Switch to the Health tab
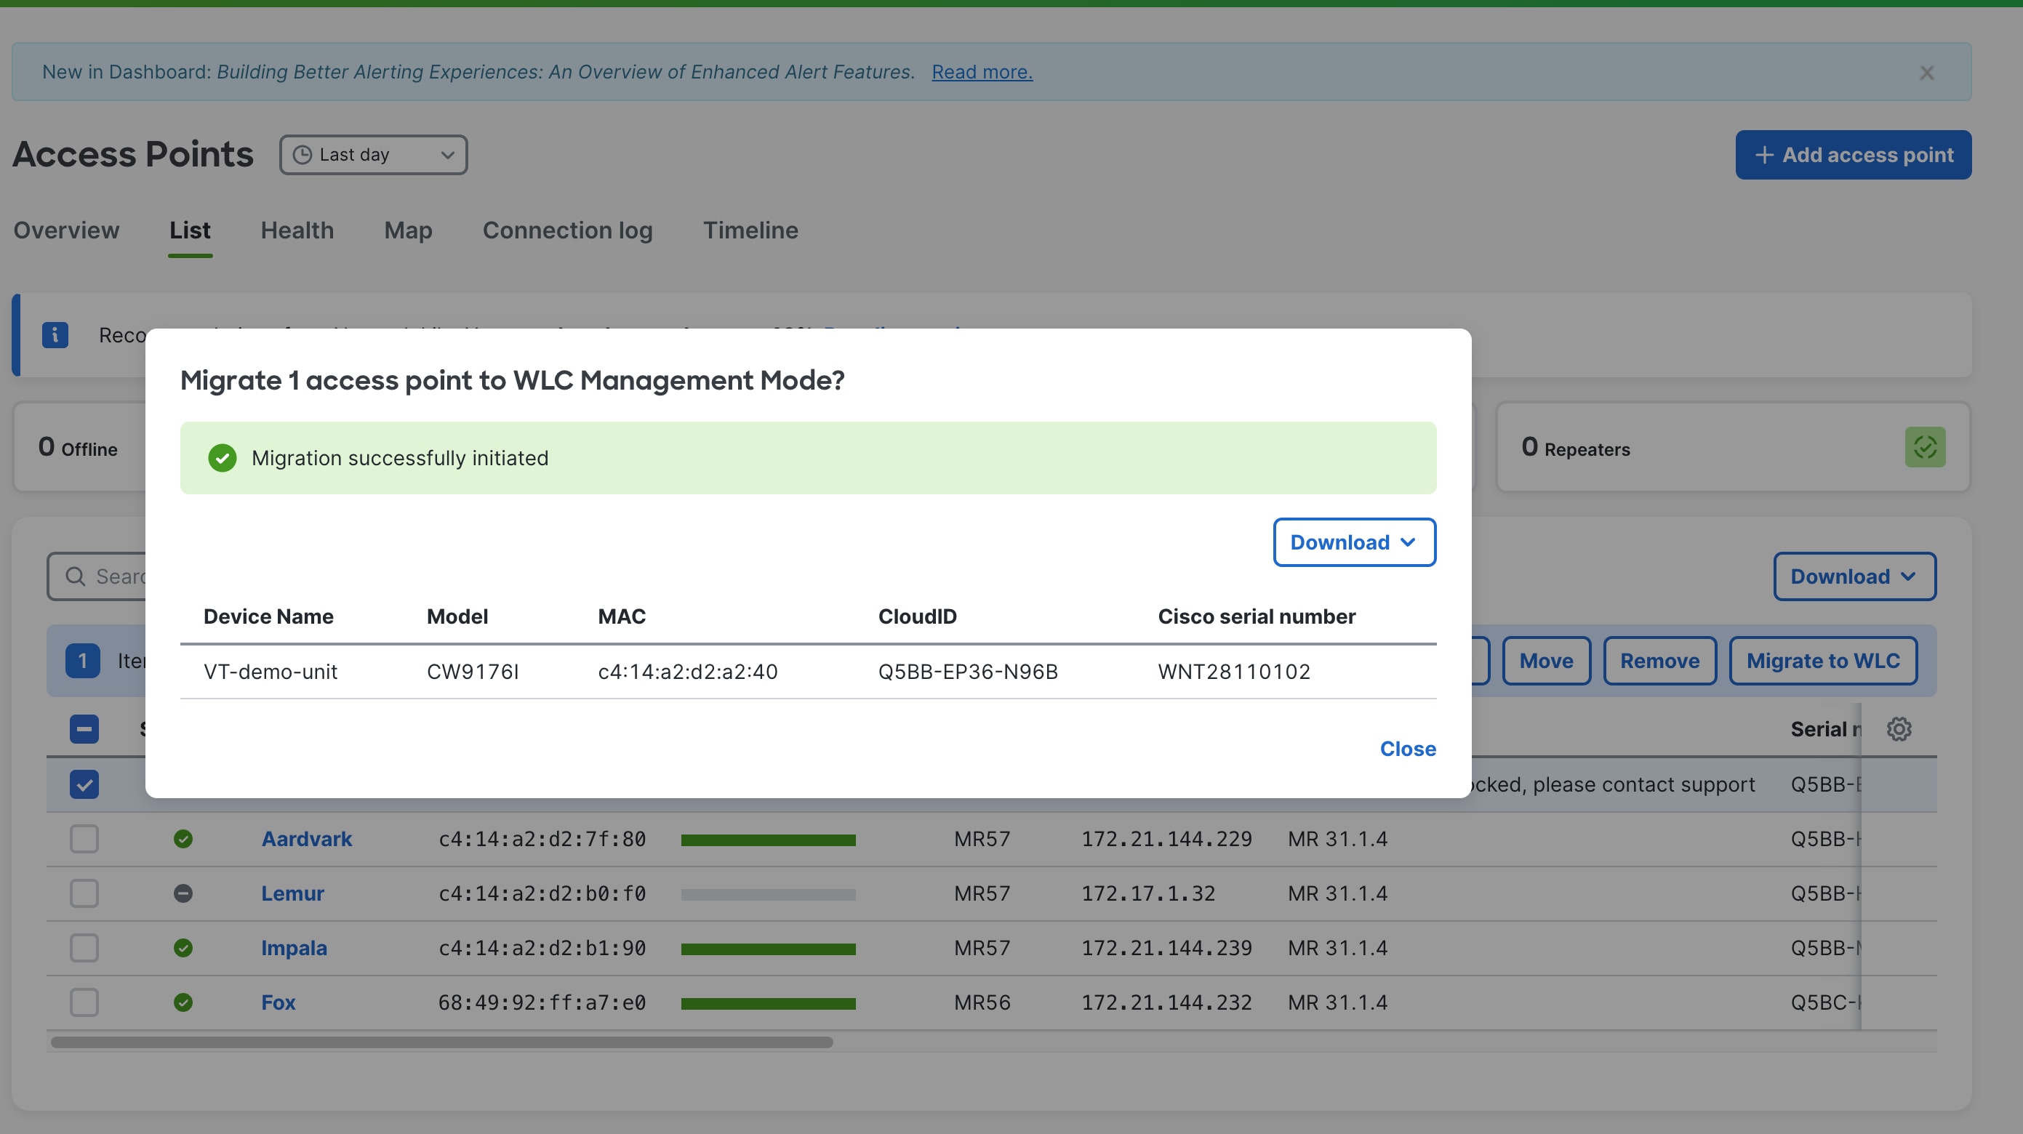 tap(297, 230)
